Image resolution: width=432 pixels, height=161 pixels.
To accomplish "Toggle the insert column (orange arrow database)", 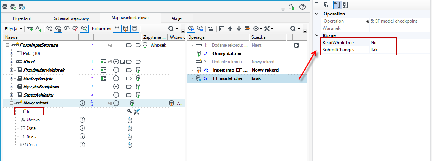I will 126,29.
